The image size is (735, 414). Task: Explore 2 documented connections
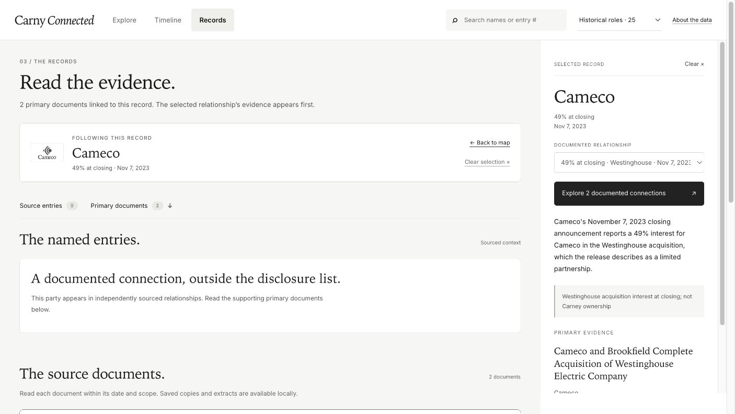coord(629,194)
